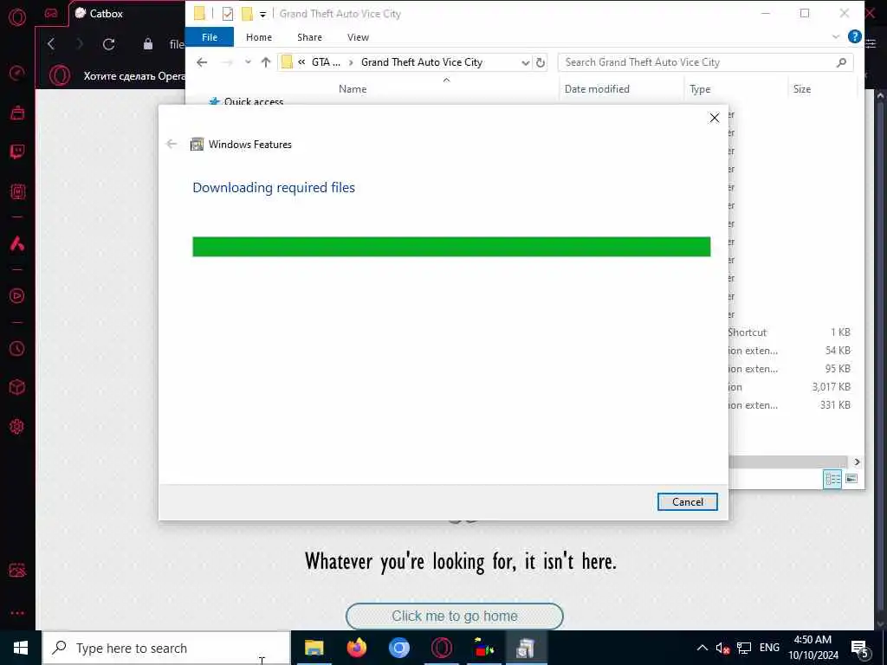Open File Explorer from the taskbar
Viewport: 887px width, 665px height.
(314, 648)
